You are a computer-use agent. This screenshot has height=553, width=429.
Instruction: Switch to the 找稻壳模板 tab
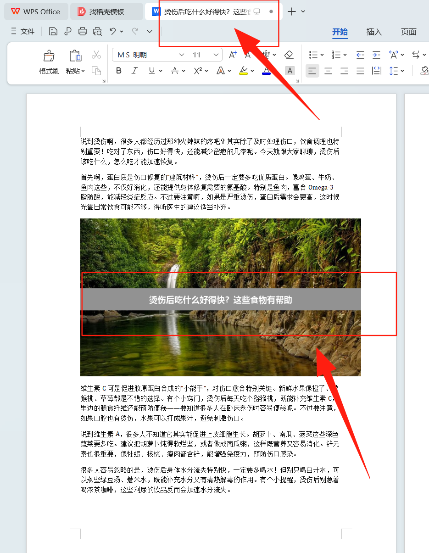coord(106,11)
